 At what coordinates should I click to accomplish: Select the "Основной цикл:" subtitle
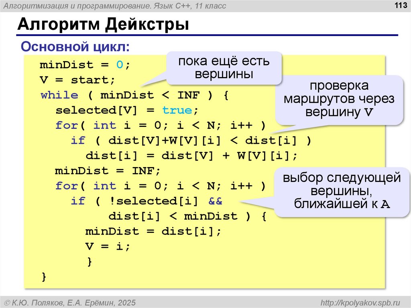(x=75, y=47)
